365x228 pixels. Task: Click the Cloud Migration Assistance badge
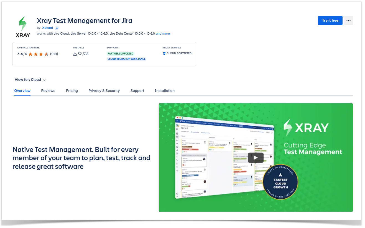click(x=127, y=59)
